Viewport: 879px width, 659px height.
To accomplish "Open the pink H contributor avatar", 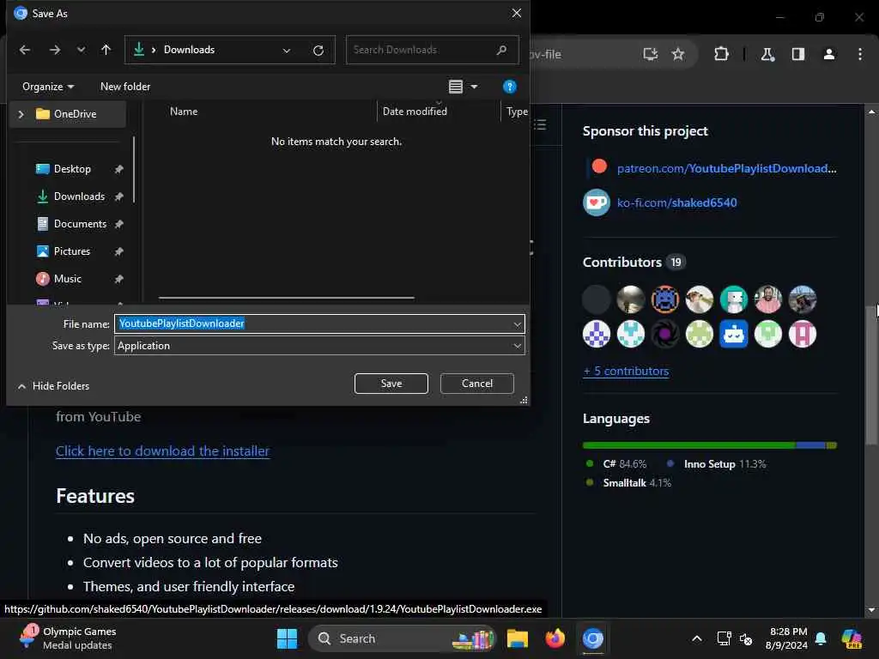I will [803, 335].
